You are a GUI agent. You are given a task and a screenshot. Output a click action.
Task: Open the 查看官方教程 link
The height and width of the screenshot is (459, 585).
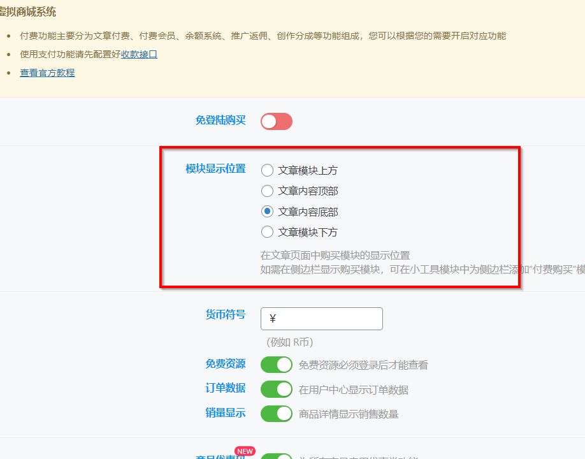point(47,73)
